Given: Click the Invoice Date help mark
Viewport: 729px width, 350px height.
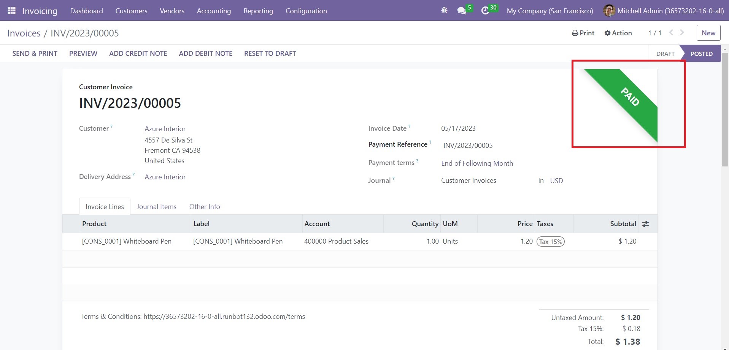Looking at the screenshot, I should point(409,127).
